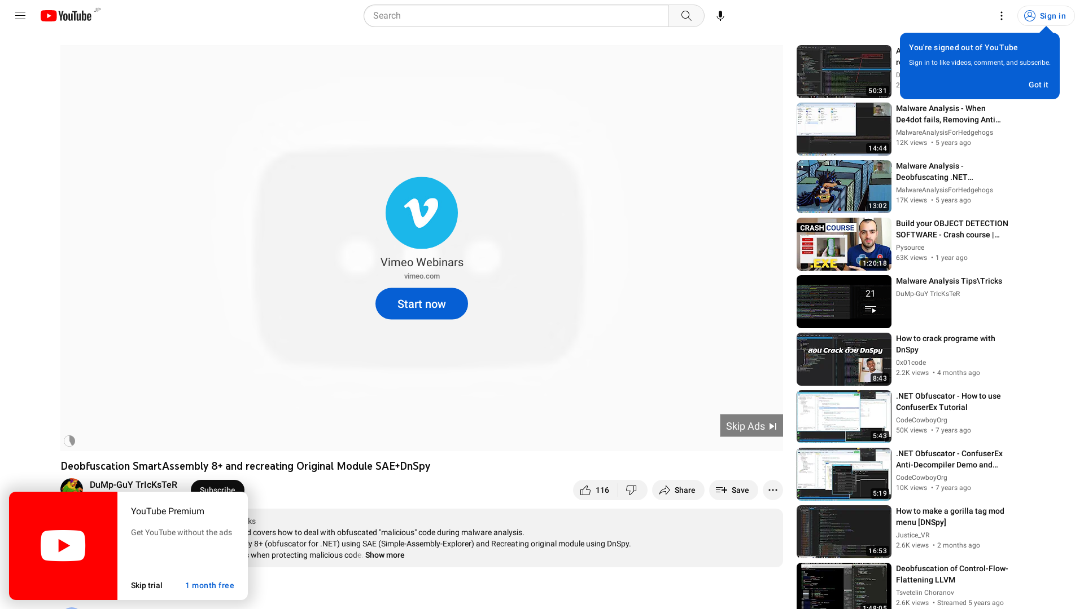
Task: Open Deobfuscation of Control-Flow-Flattening LLVM title
Action: [952, 574]
